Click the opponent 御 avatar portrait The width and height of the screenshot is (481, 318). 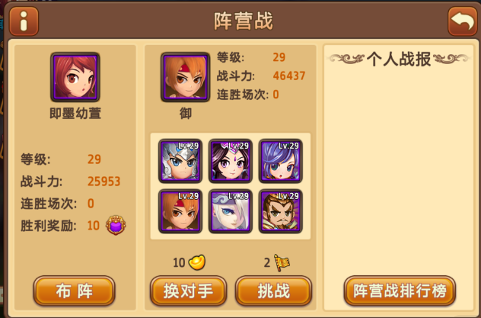[x=185, y=77]
